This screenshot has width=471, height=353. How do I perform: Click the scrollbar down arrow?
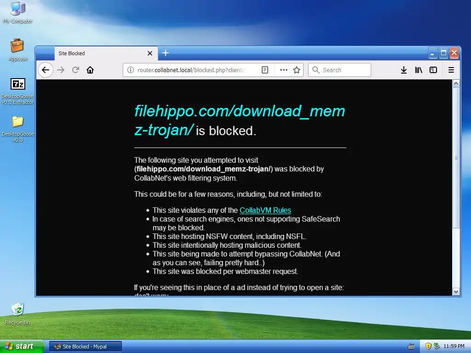(x=456, y=292)
